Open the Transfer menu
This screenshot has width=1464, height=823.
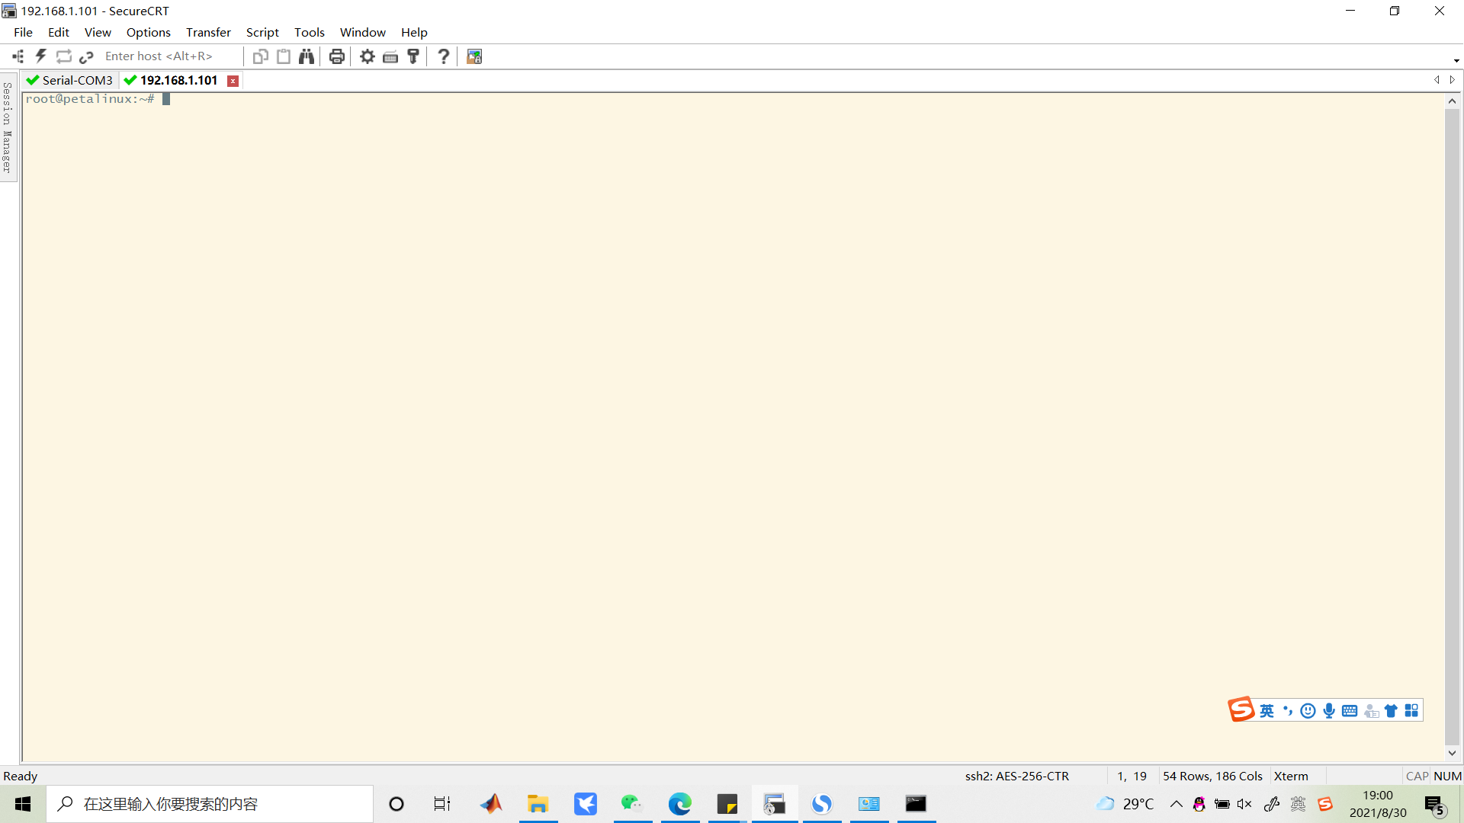(x=208, y=32)
